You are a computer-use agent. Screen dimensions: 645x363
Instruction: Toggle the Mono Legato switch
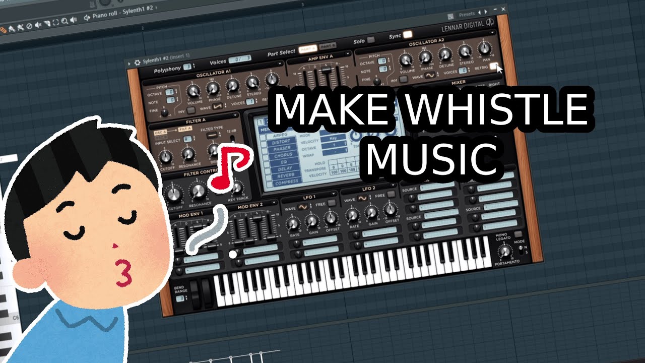pyautogui.click(x=518, y=234)
